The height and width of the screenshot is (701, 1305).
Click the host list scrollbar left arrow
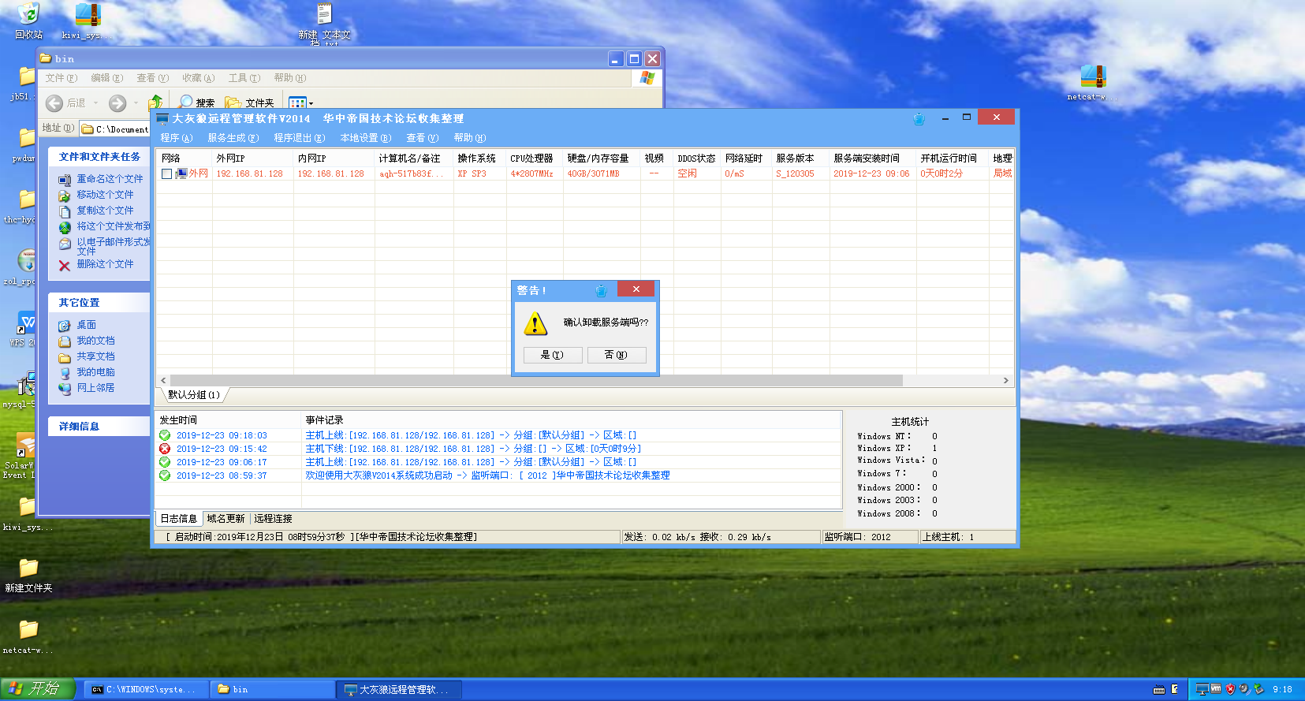[x=163, y=380]
